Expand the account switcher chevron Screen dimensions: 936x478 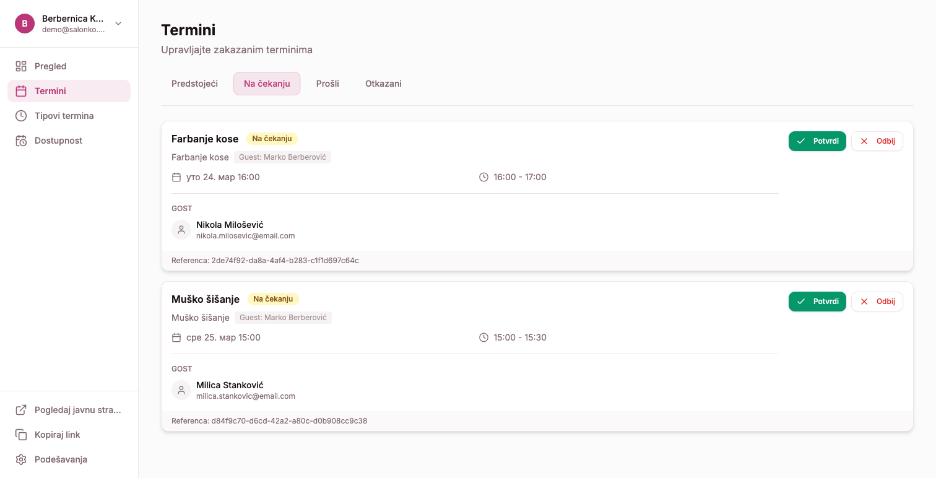click(x=118, y=24)
